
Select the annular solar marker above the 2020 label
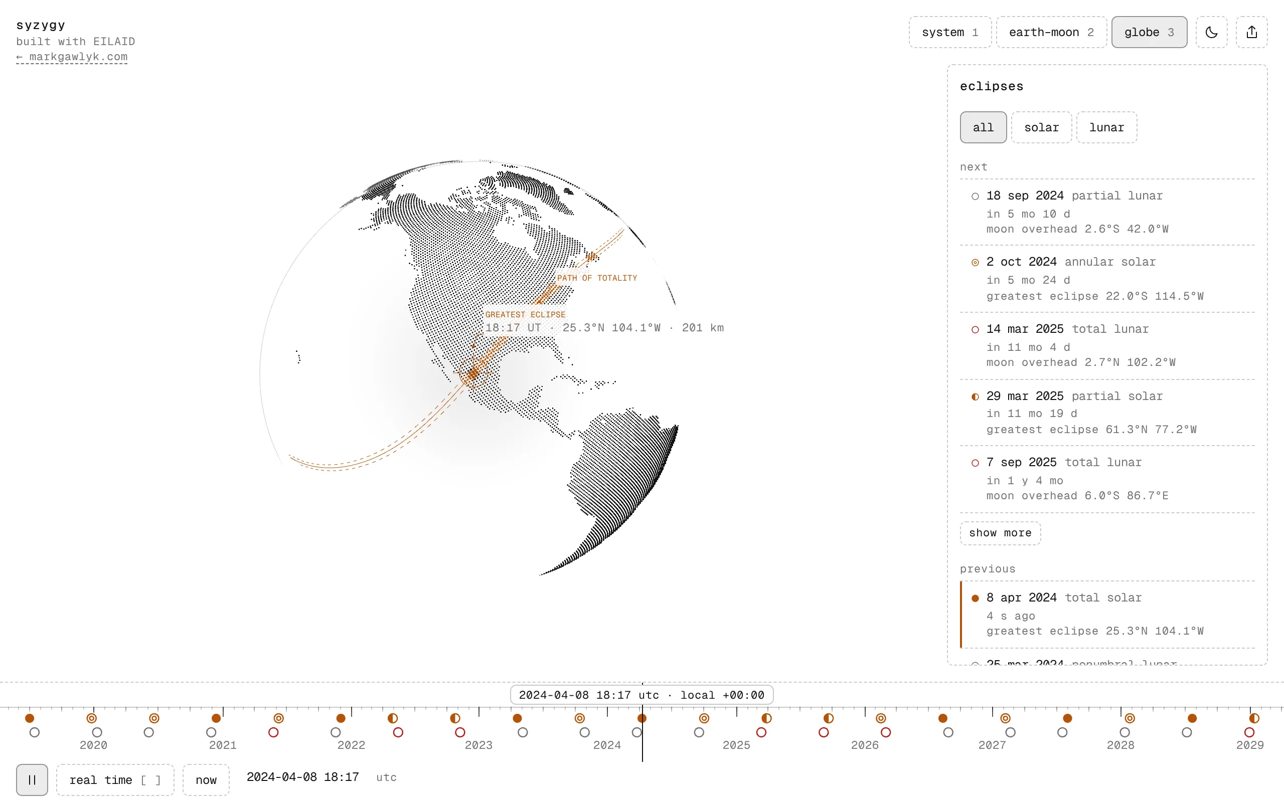92,718
